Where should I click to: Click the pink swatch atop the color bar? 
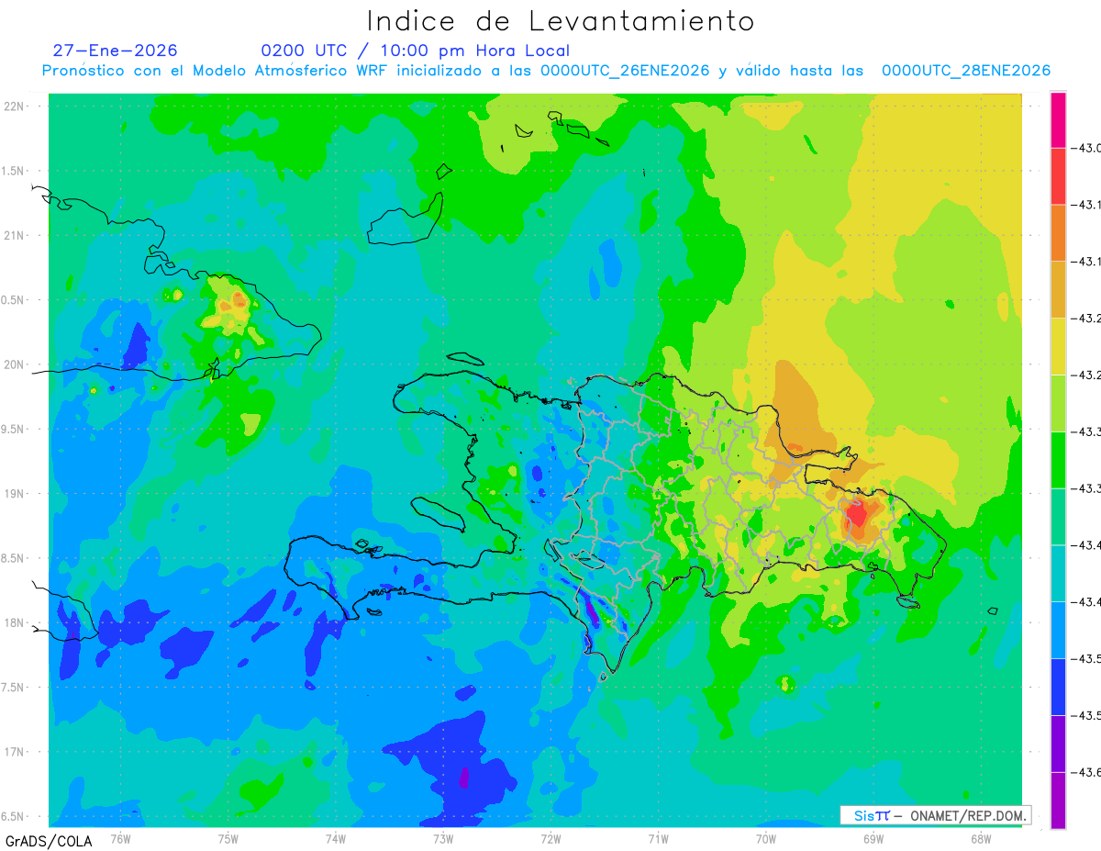(x=1058, y=119)
